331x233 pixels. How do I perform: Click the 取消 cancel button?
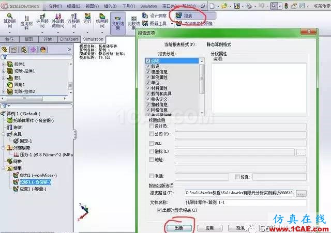(x=240, y=228)
